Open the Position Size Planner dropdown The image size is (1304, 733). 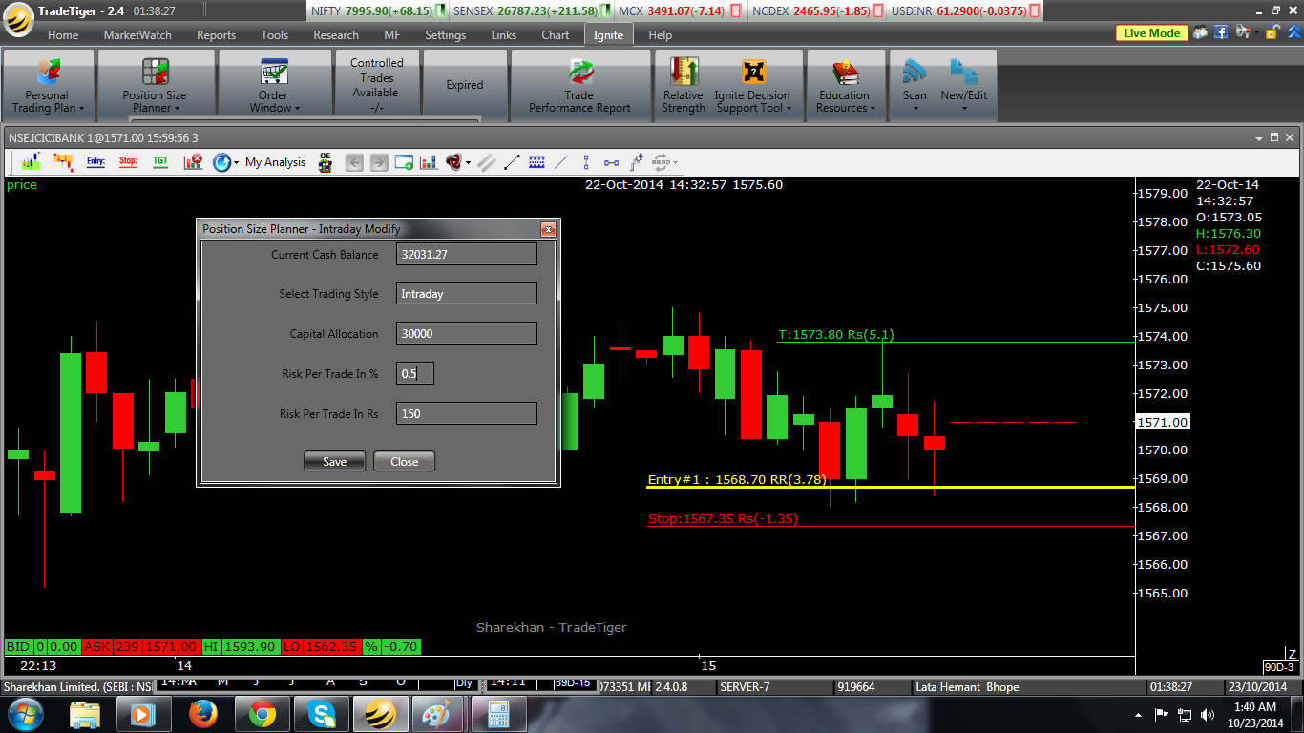pos(155,86)
